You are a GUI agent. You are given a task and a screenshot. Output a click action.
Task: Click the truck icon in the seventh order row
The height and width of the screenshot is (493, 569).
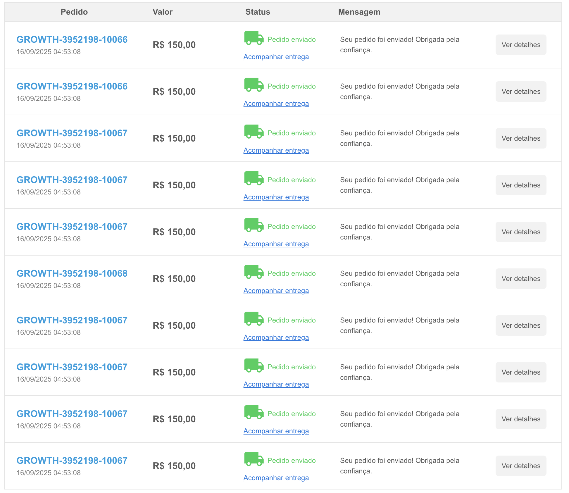254,319
